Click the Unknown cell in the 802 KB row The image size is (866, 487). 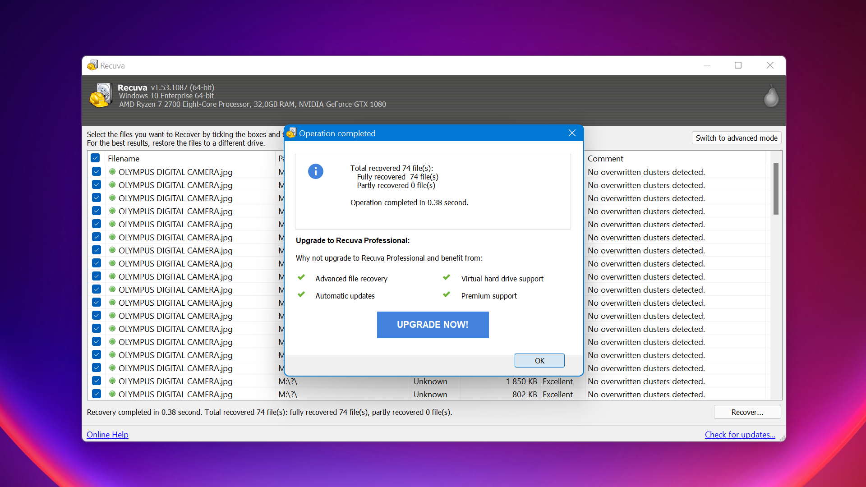click(430, 395)
